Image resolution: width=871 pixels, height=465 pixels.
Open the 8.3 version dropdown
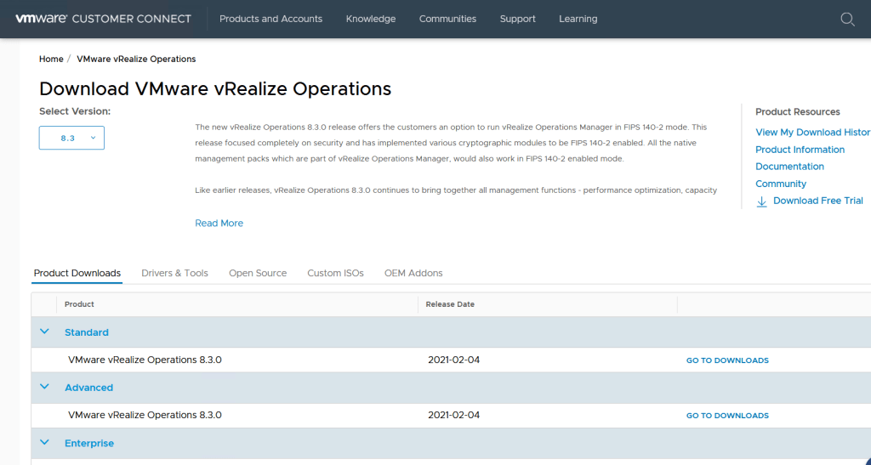(x=71, y=138)
